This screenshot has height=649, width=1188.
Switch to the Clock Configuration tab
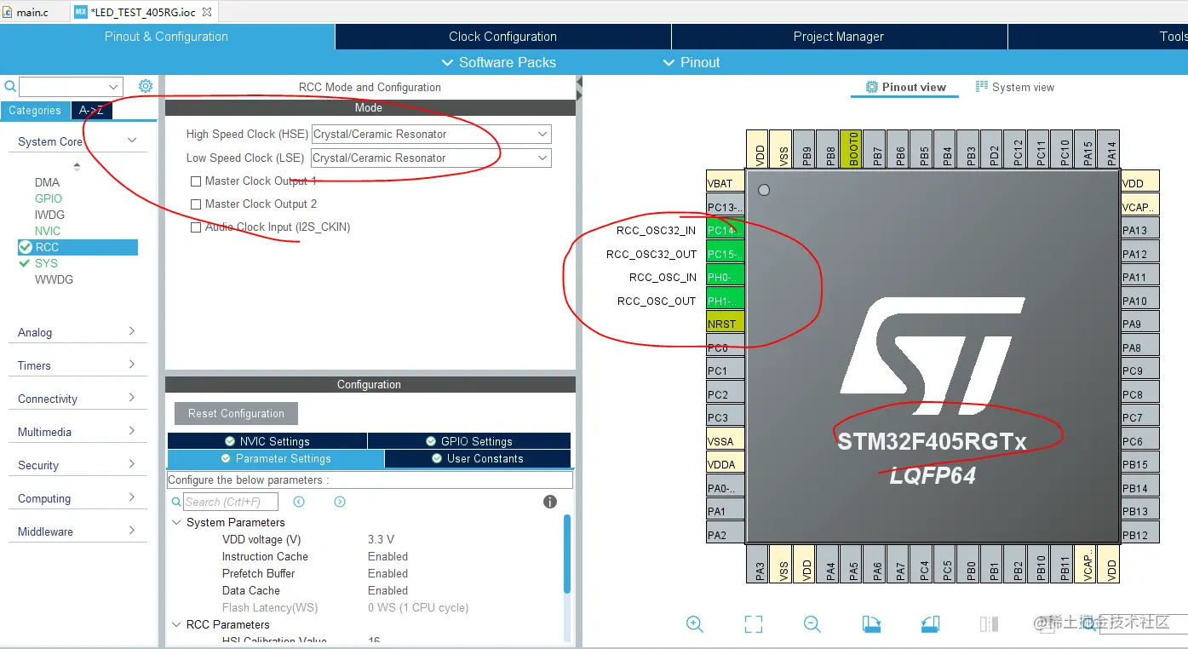502,37
